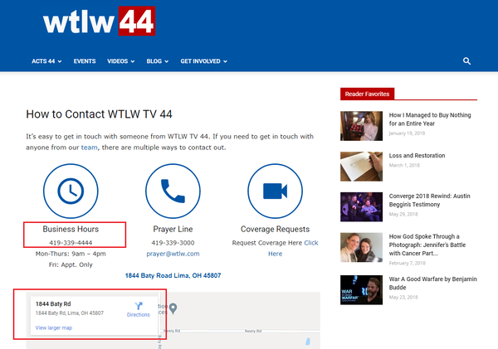
Task: Click the War A Good Warfare thumbnail
Action: (361, 290)
